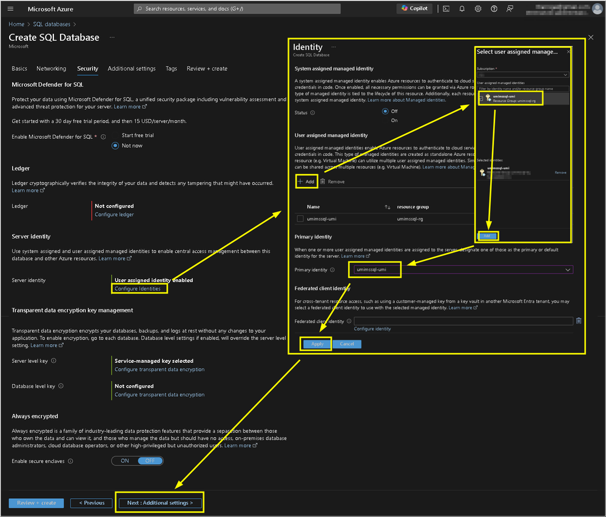Click Add at bottom of select identity panel
Image resolution: width=606 pixels, height=517 pixels.
487,236
